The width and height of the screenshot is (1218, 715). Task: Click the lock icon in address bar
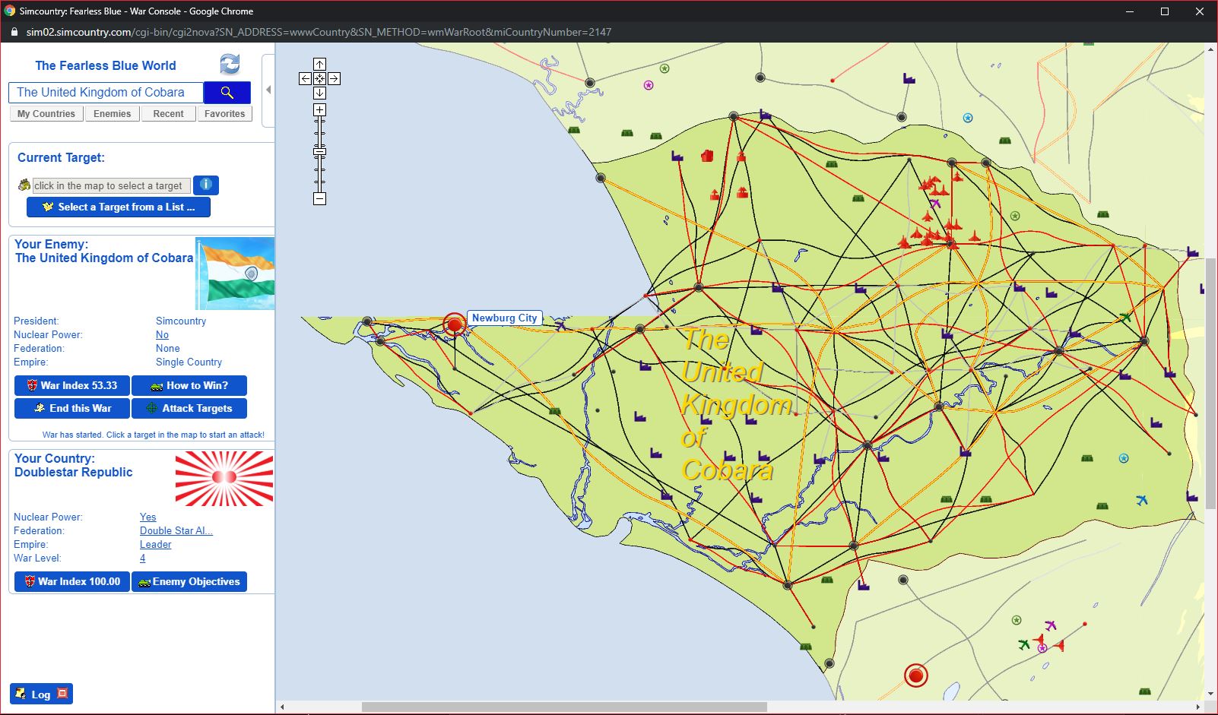pyautogui.click(x=14, y=32)
